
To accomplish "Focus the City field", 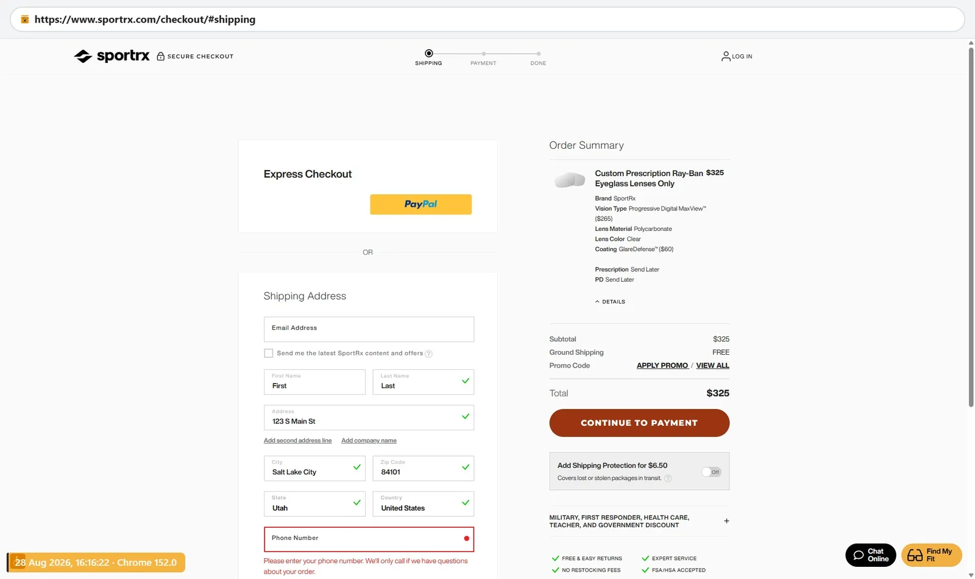I will pos(314,469).
